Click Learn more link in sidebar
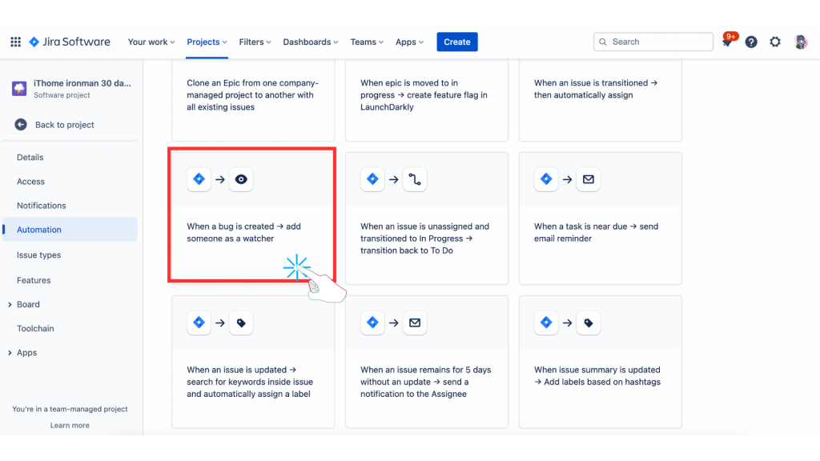The width and height of the screenshot is (820, 461). click(x=70, y=426)
